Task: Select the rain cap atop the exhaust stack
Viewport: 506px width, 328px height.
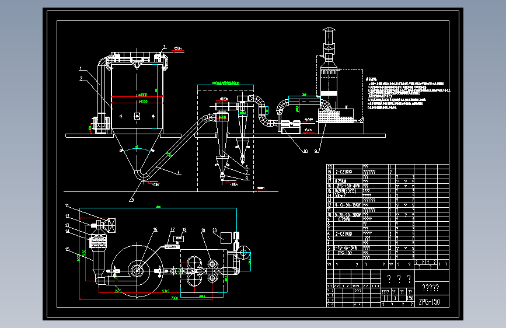Action: pyautogui.click(x=329, y=29)
